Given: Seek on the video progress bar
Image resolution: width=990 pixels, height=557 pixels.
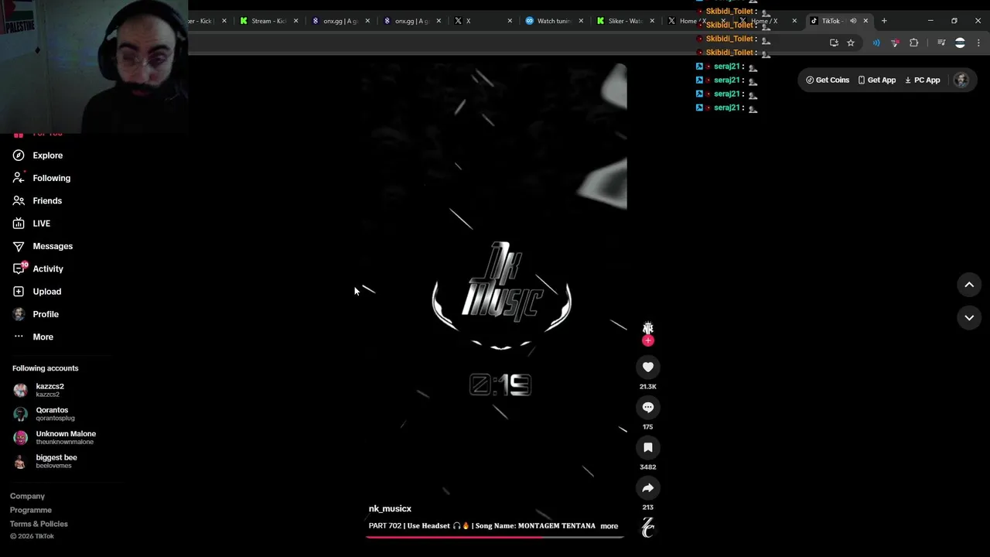Looking at the screenshot, I should coord(495,536).
